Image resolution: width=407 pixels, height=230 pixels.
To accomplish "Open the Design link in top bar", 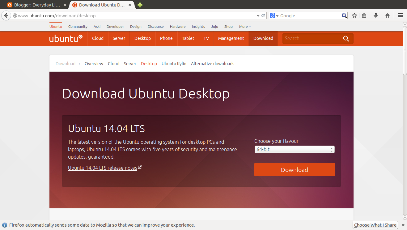I will (136, 27).
